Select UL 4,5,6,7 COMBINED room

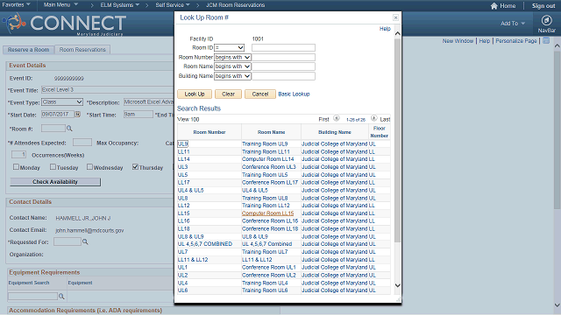(x=205, y=244)
